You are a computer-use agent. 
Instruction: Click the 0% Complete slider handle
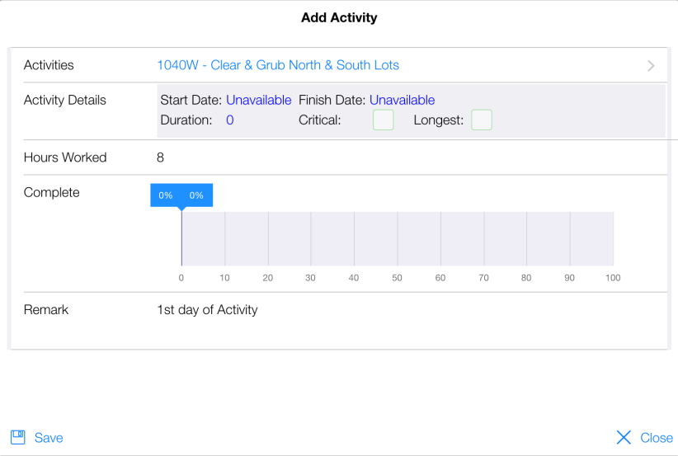point(181,196)
